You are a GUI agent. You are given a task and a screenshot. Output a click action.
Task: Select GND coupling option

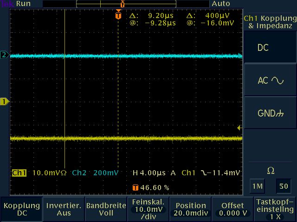(270, 113)
